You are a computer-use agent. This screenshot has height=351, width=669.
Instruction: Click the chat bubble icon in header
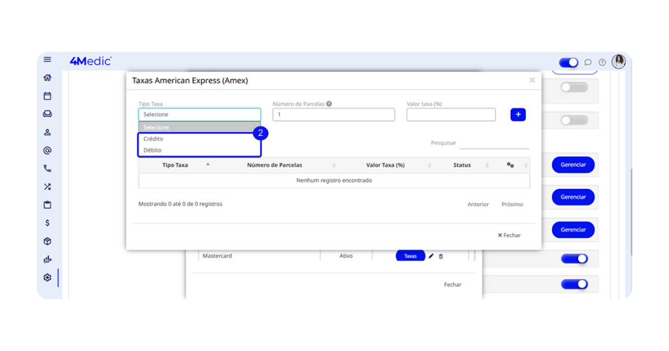588,63
